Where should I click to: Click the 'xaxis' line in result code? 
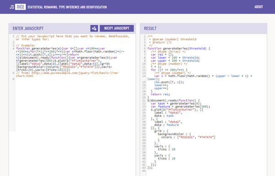[x=162, y=146]
